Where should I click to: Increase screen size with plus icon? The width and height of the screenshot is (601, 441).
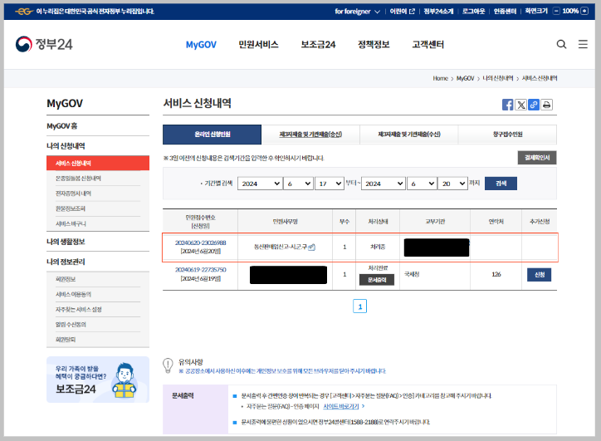point(584,11)
